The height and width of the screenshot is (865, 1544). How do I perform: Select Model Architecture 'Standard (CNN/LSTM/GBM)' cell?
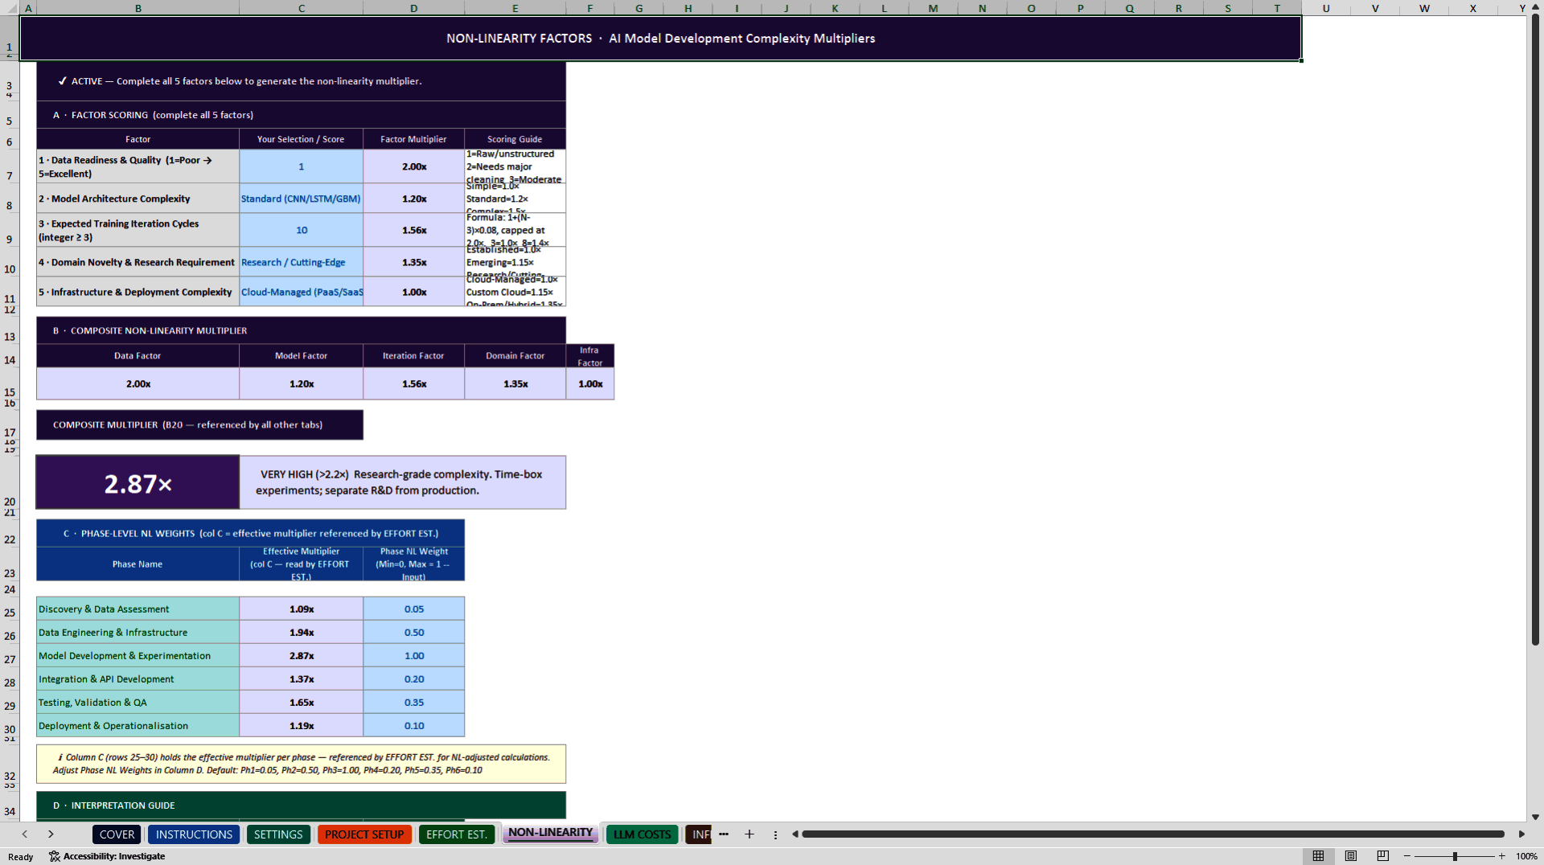pyautogui.click(x=301, y=199)
